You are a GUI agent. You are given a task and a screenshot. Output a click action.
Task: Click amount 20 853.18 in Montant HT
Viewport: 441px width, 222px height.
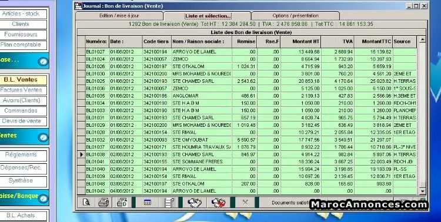click(300, 81)
